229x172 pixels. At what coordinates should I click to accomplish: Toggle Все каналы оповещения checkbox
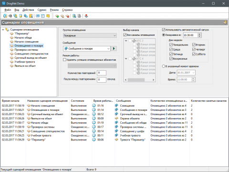click(x=125, y=35)
